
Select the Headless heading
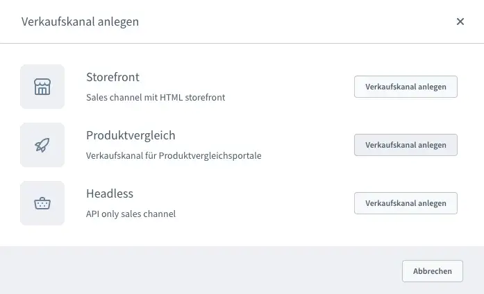click(110, 193)
